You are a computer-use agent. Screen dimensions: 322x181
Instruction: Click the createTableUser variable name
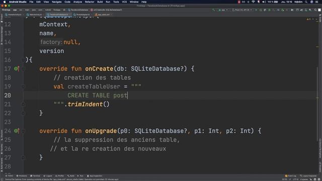(94, 86)
